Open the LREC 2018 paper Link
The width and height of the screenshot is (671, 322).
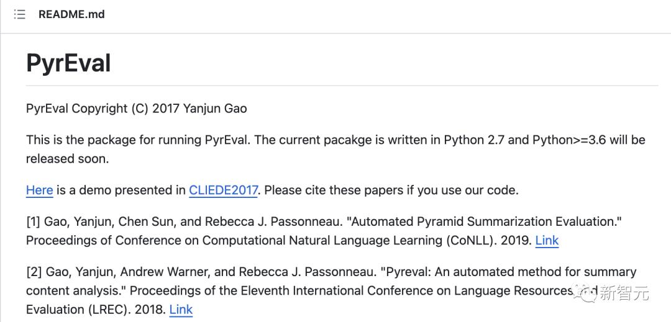click(181, 310)
